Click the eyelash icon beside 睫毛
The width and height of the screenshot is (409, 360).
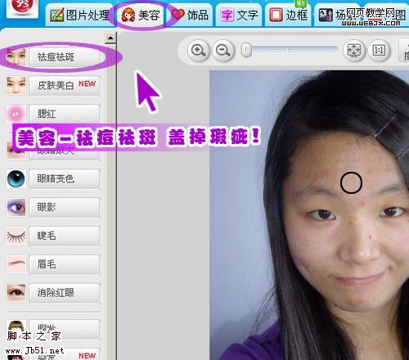[16, 236]
